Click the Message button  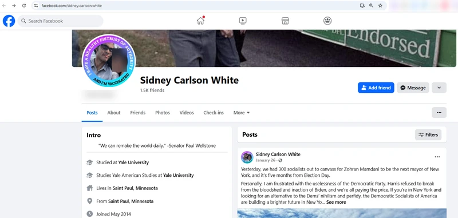pos(413,88)
